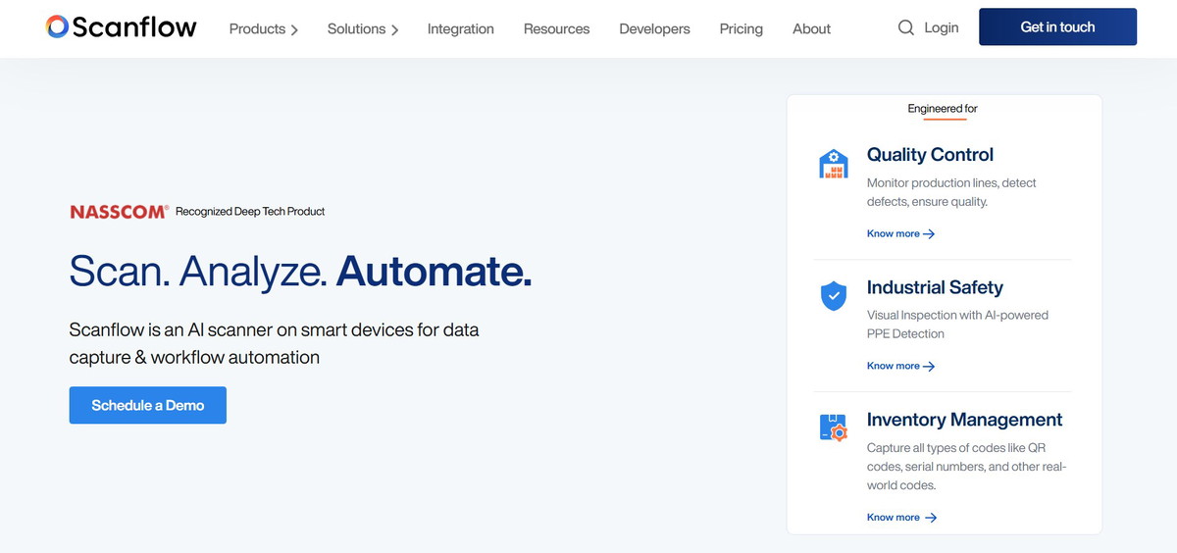Open the About page
This screenshot has height=553, width=1177.
tap(812, 29)
